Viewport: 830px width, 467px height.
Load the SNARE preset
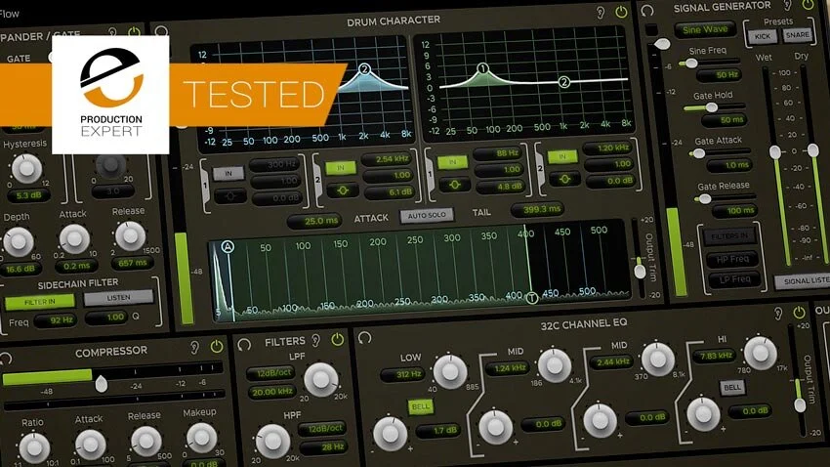(x=797, y=35)
